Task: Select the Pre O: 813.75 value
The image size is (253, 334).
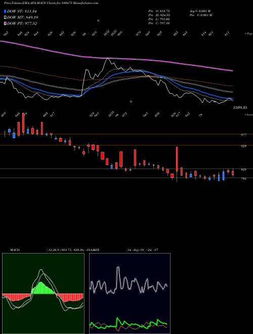Action: pos(159,11)
